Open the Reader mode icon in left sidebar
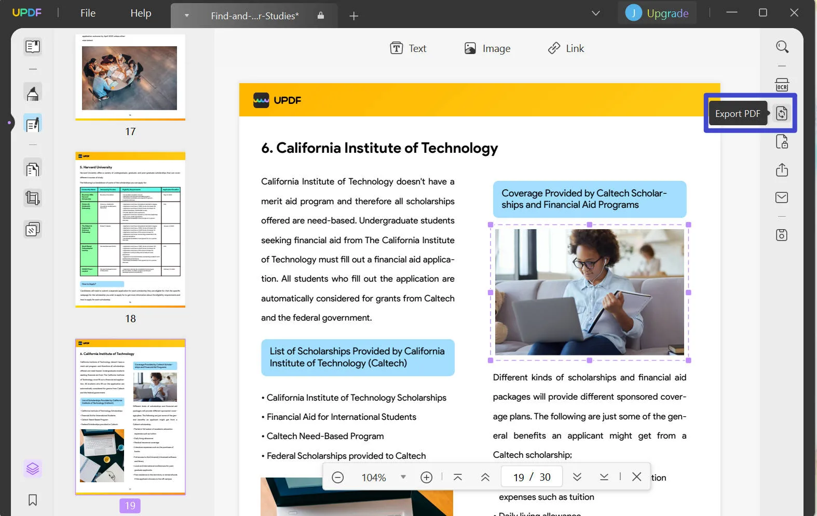 coord(33,47)
